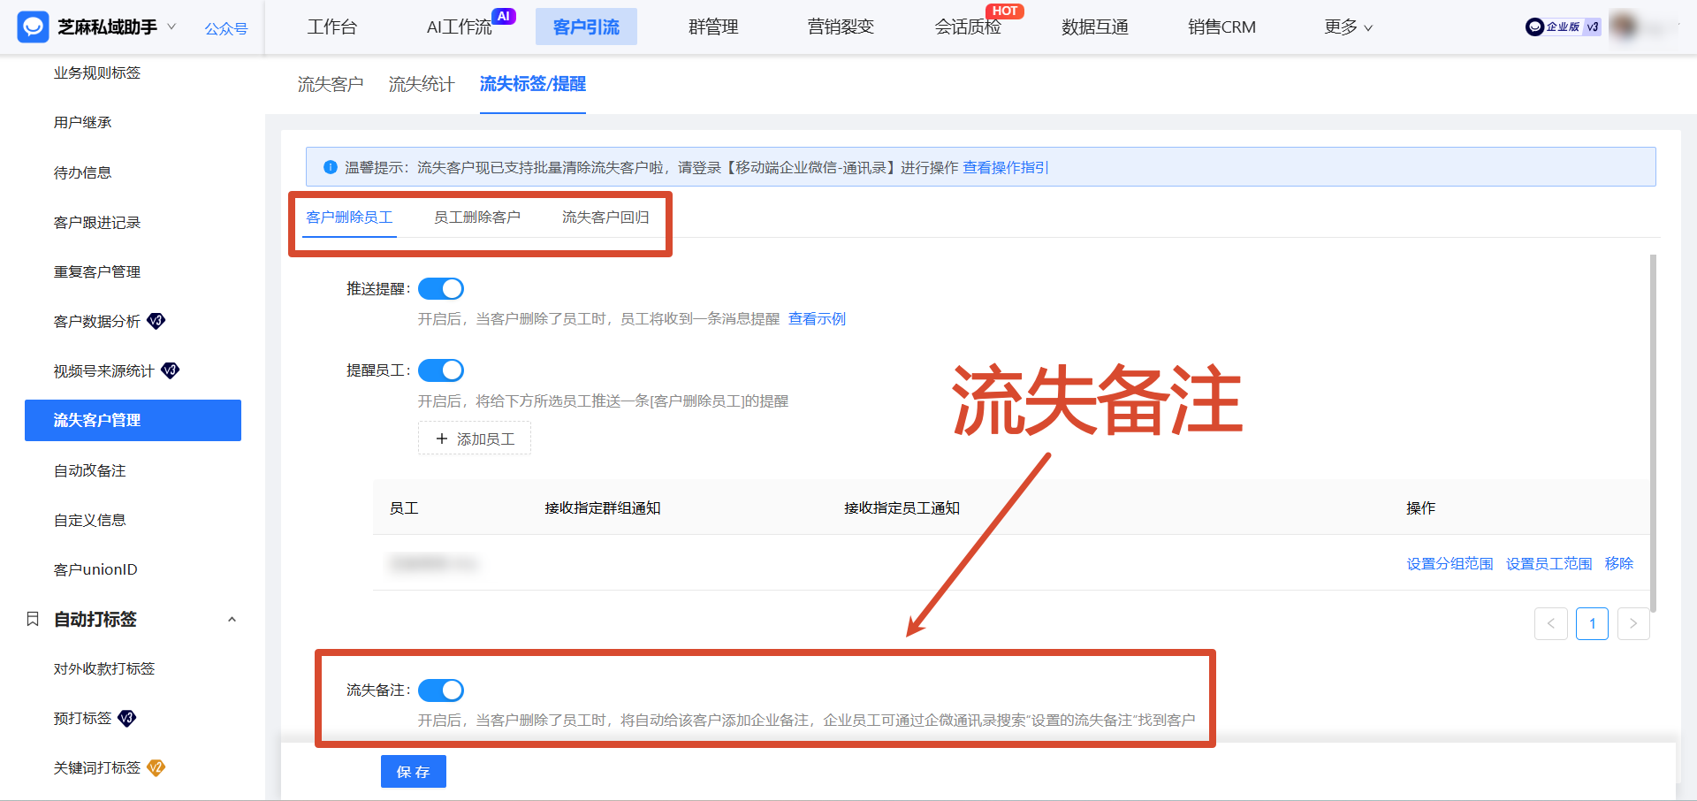Toggle the 提醒员工 switch
The width and height of the screenshot is (1697, 801).
441,370
